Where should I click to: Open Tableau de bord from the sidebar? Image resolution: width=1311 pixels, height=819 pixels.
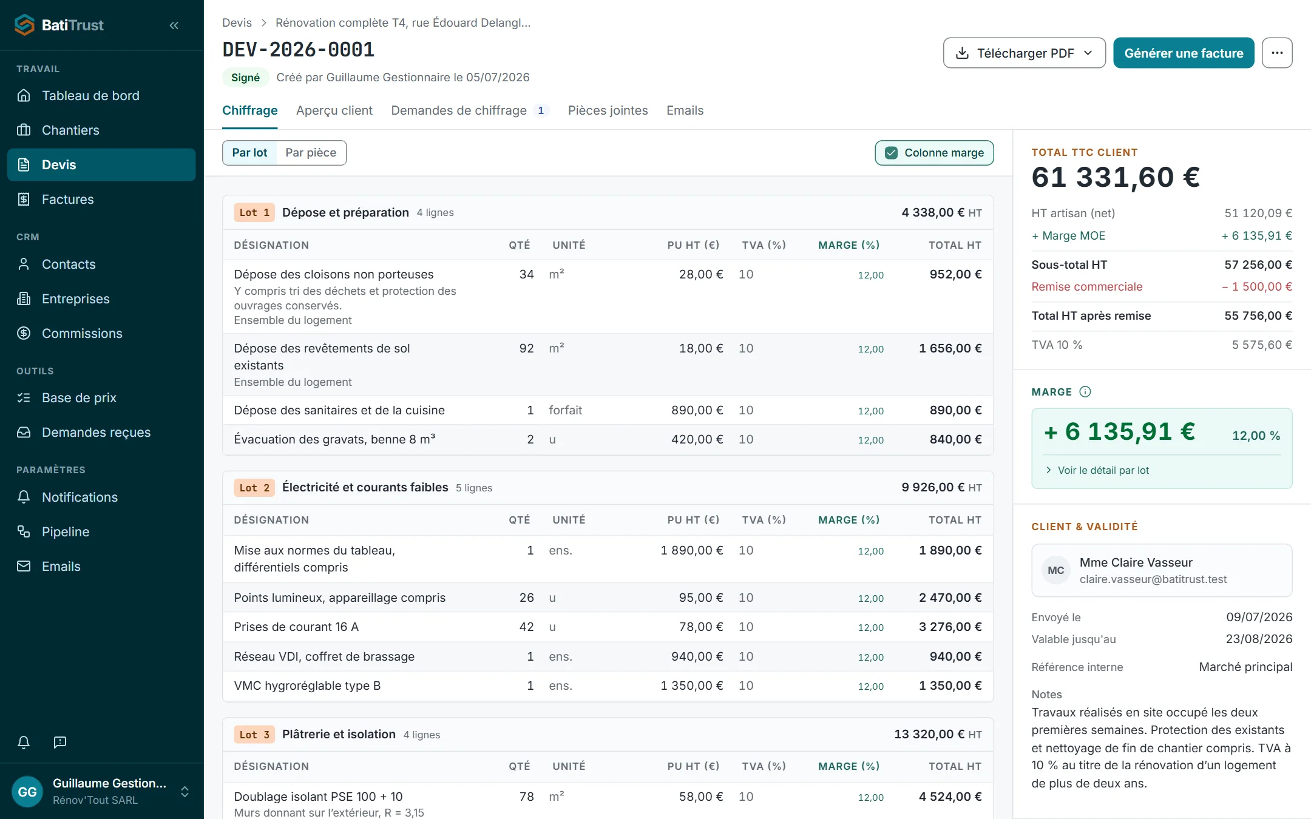click(x=101, y=96)
